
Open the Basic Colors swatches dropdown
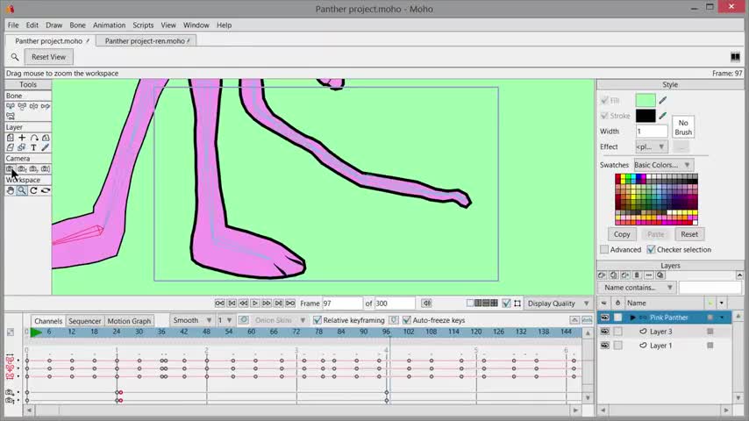(664, 165)
